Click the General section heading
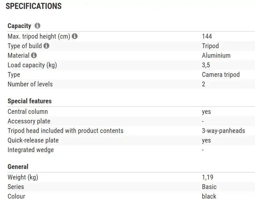Viewport: 255px width, 204px height. click(18, 167)
